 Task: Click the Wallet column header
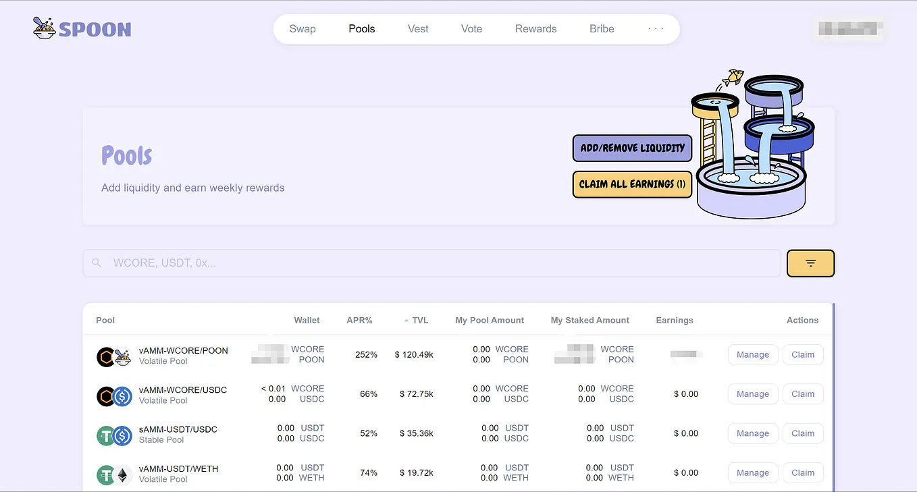pyautogui.click(x=307, y=321)
